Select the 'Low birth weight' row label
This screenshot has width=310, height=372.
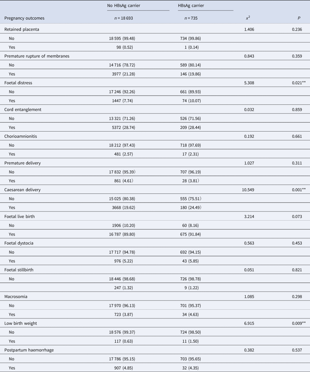20,323
